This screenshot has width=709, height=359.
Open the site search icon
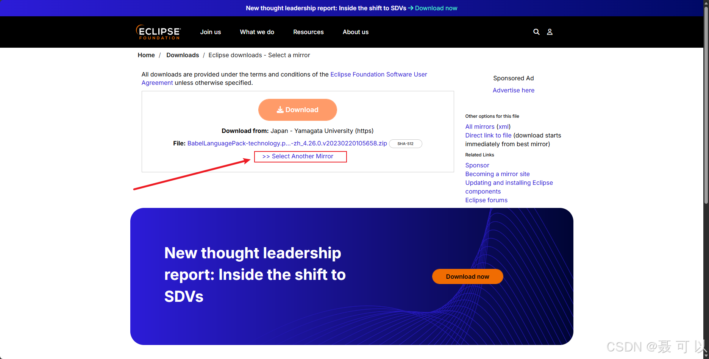(x=536, y=32)
